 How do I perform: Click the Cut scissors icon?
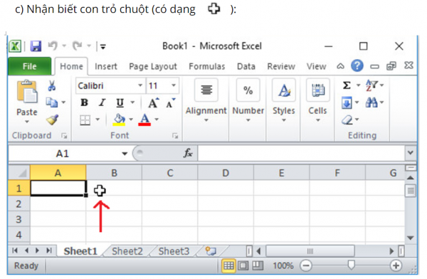[x=51, y=85]
